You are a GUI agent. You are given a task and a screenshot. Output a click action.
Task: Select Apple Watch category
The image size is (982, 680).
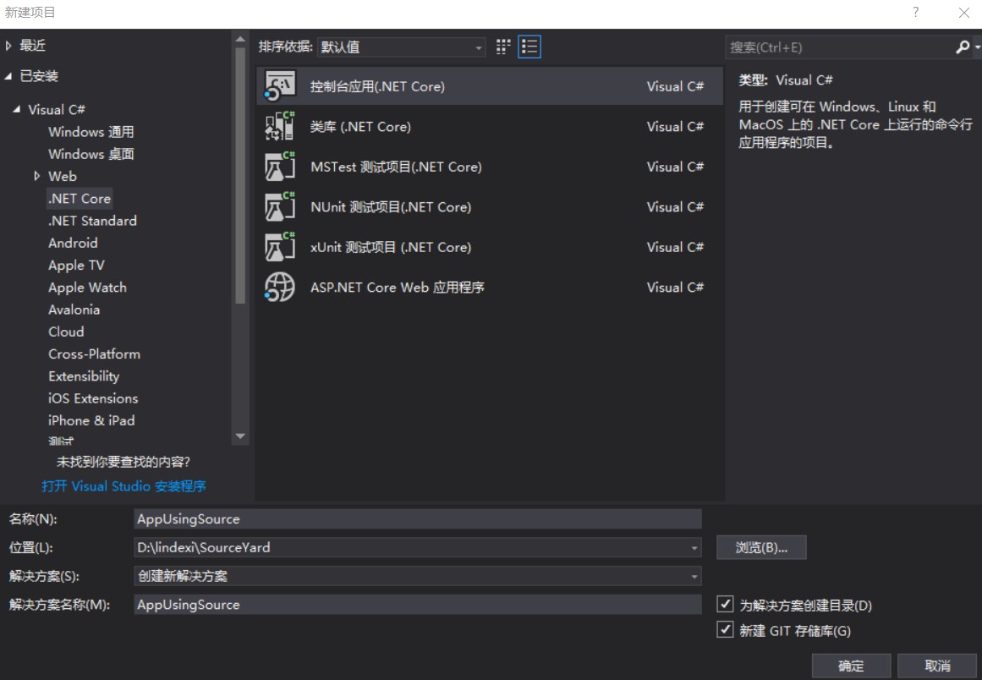88,288
